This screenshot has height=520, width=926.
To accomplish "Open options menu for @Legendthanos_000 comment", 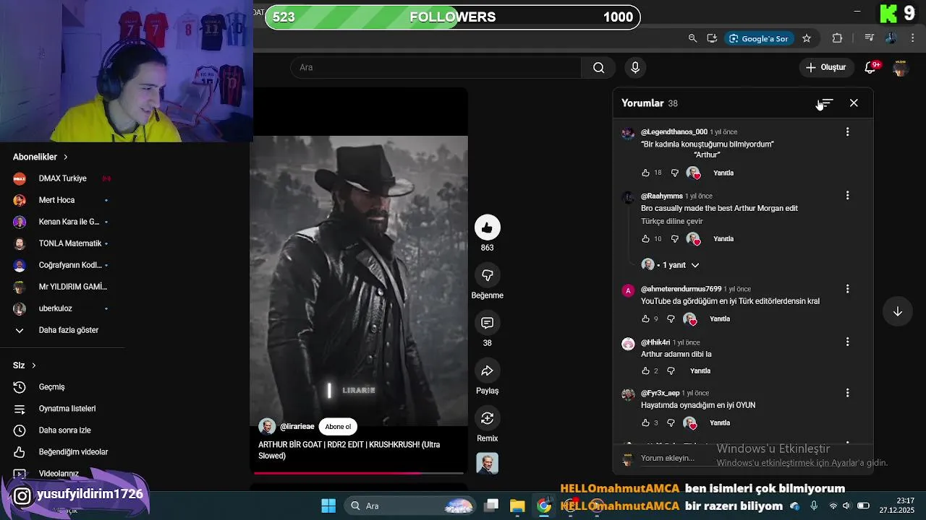I will click(x=847, y=132).
